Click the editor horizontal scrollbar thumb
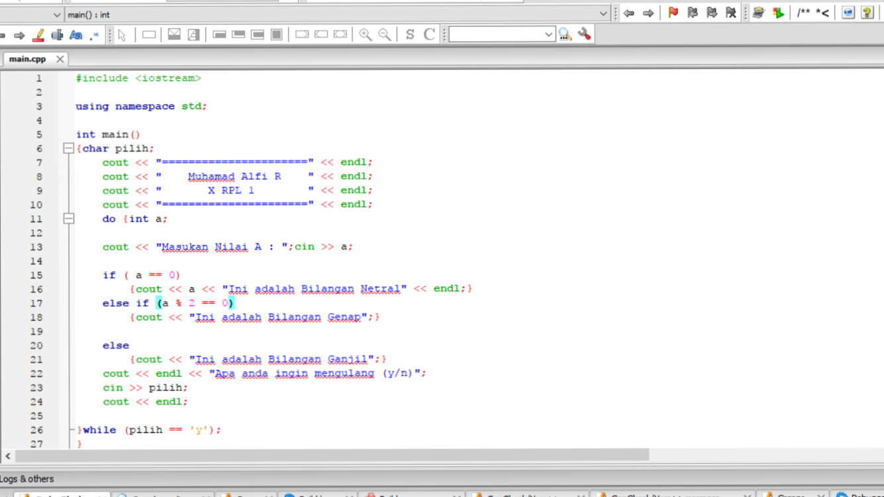This screenshot has height=497, width=884. [332, 455]
